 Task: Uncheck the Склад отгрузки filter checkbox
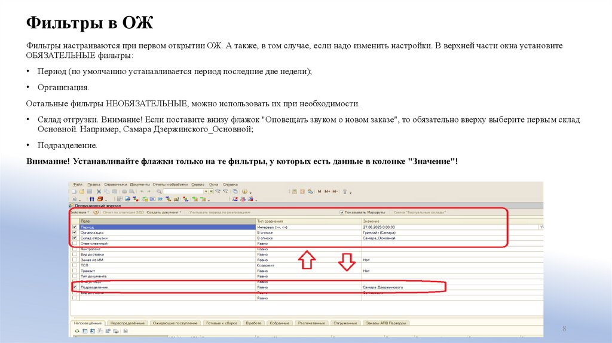(x=75, y=238)
